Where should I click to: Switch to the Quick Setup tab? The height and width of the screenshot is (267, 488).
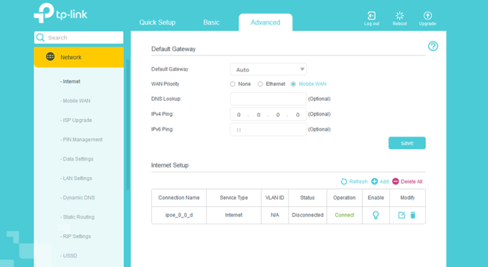157,23
